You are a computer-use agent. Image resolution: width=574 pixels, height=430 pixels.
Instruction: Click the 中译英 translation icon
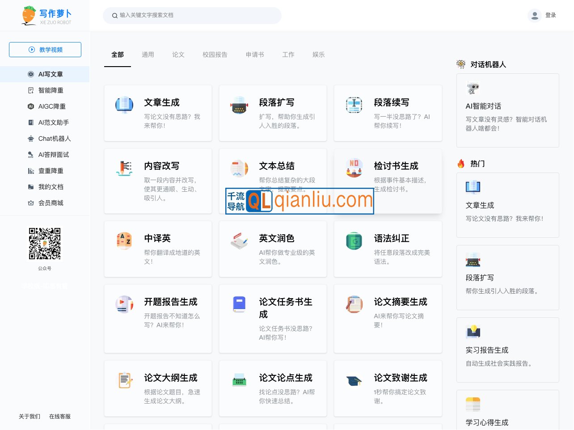[124, 241]
